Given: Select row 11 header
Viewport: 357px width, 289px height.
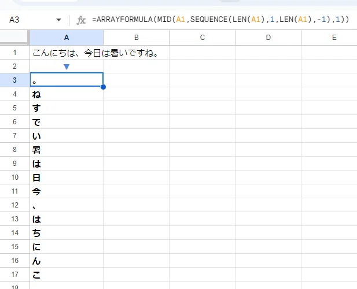Looking at the screenshot, I should coord(15,191).
